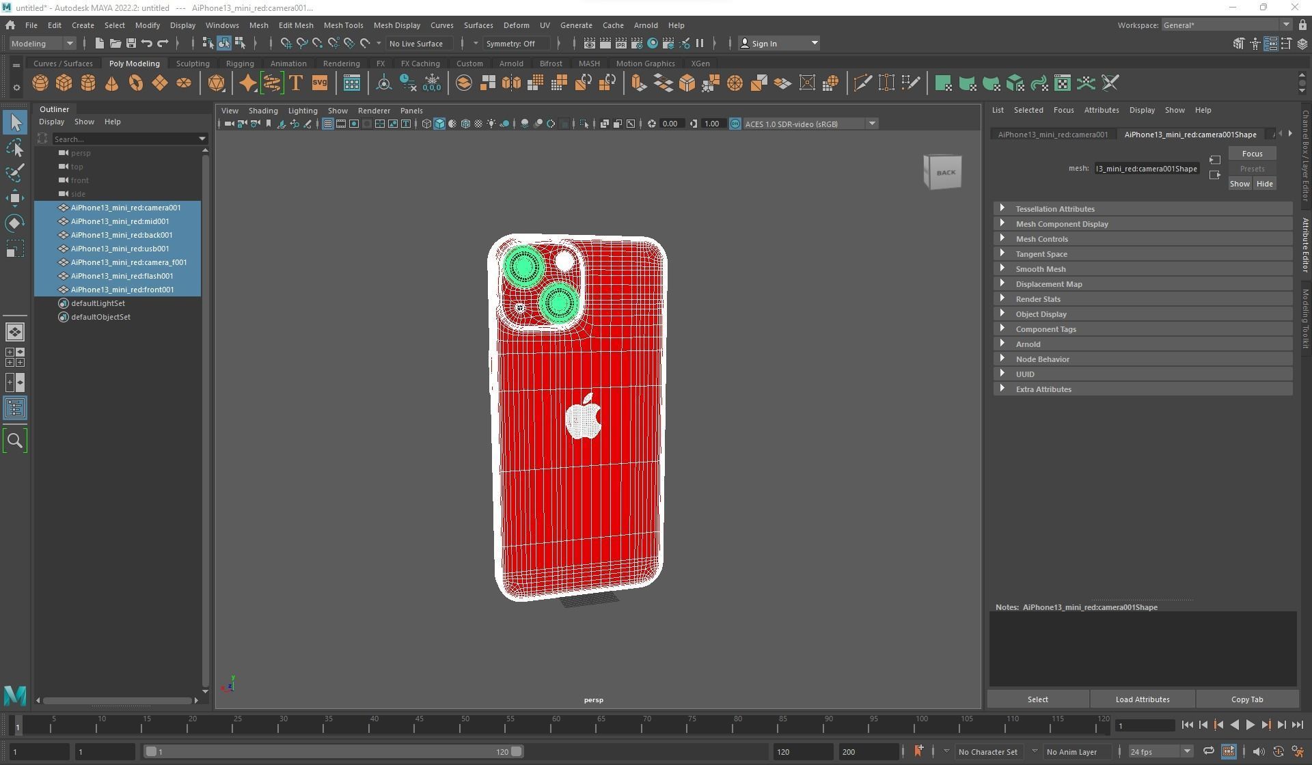Toggle the viewport grid display
The height and width of the screenshot is (765, 1312).
pyautogui.click(x=328, y=124)
